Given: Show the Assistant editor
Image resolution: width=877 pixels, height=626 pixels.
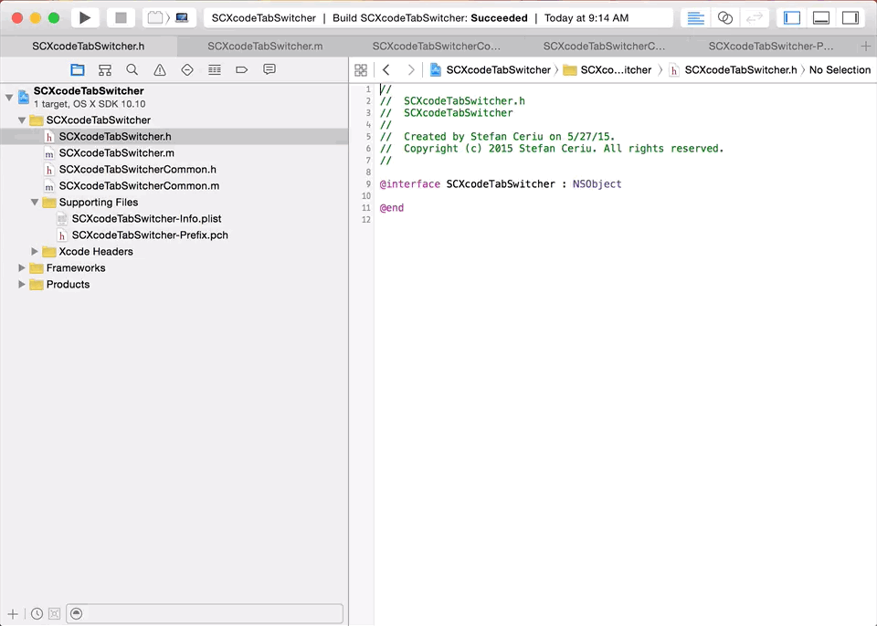Looking at the screenshot, I should point(724,18).
